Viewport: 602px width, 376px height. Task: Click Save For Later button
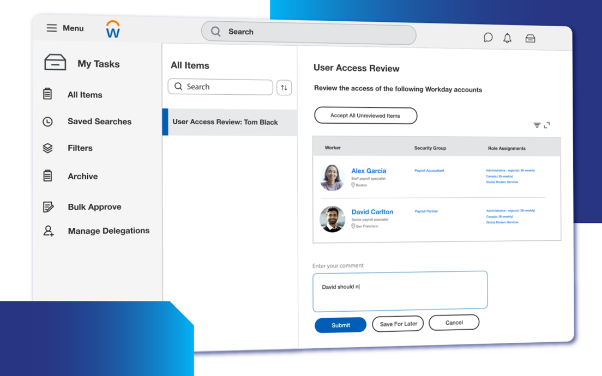coord(398,324)
